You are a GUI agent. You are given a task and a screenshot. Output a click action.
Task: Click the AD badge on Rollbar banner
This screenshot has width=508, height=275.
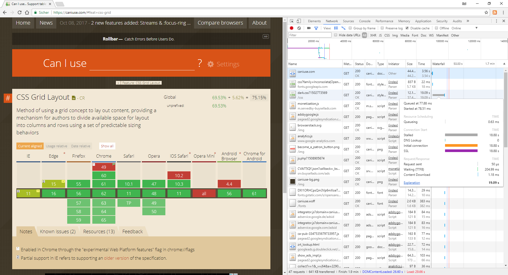[x=266, y=36]
